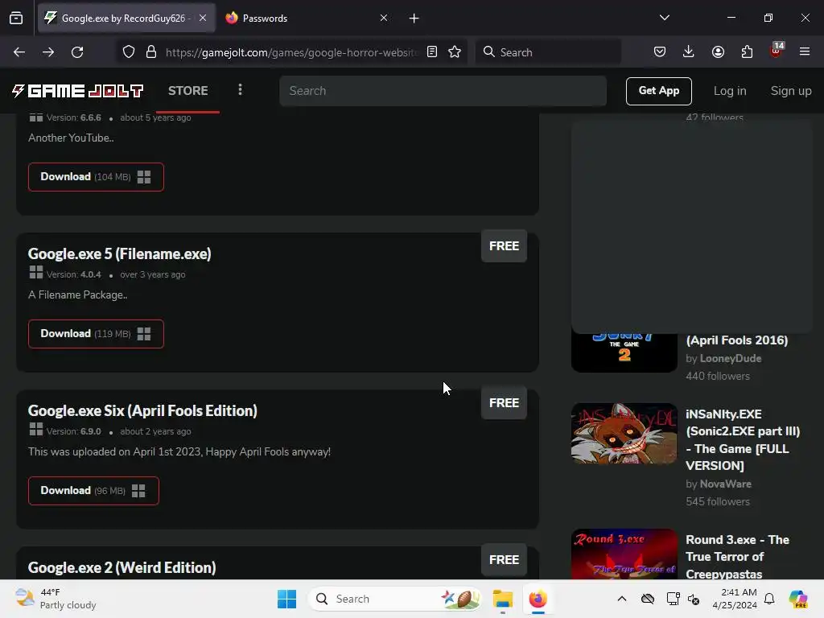Download Google.exe 5 (119 MB)
The width and height of the screenshot is (824, 618).
click(x=97, y=334)
